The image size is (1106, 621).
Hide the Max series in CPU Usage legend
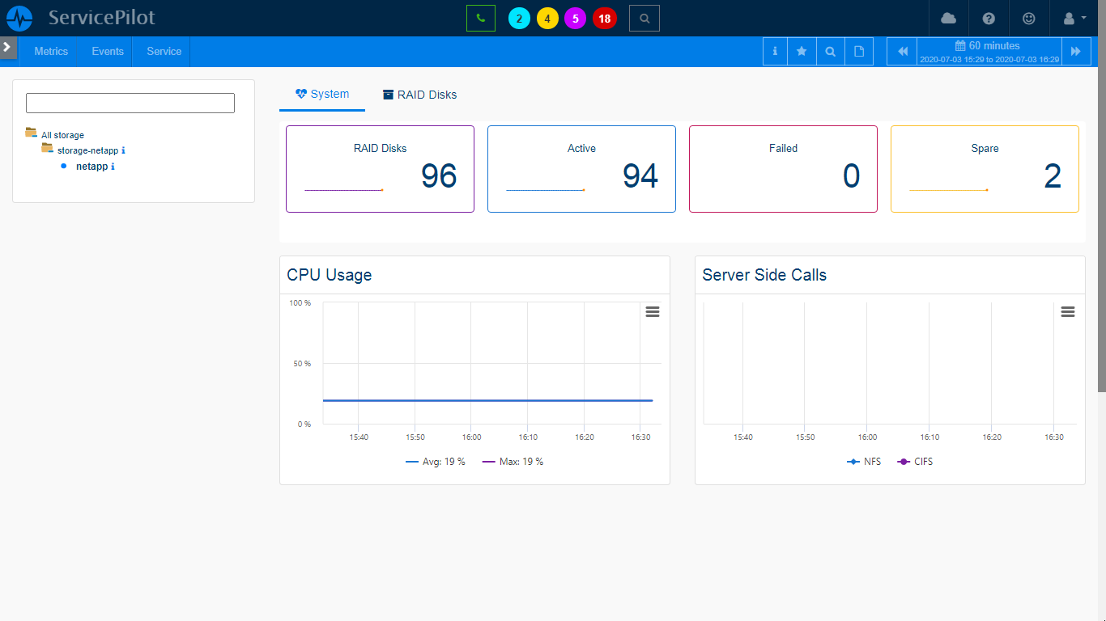(512, 462)
